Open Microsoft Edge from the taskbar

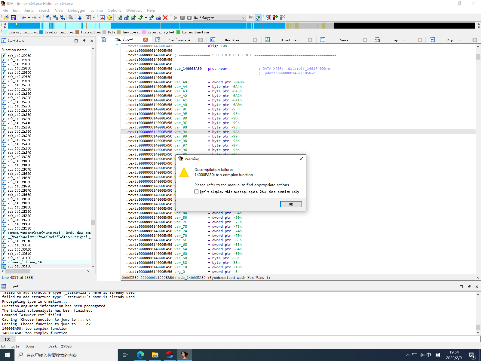click(140, 355)
